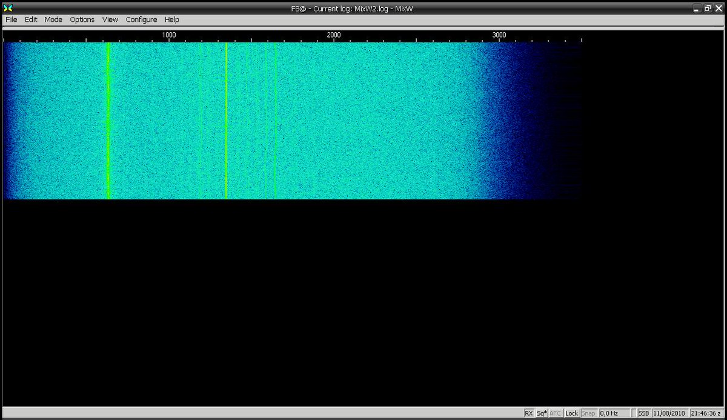Toggle the frequency Lock setting
The height and width of the screenshot is (420, 727).
tap(571, 413)
